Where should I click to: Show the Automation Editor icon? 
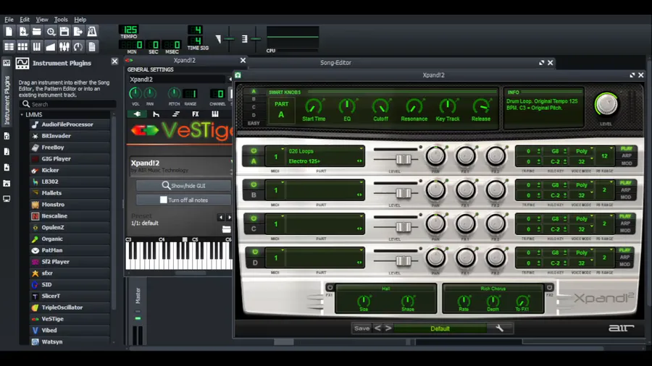click(51, 46)
